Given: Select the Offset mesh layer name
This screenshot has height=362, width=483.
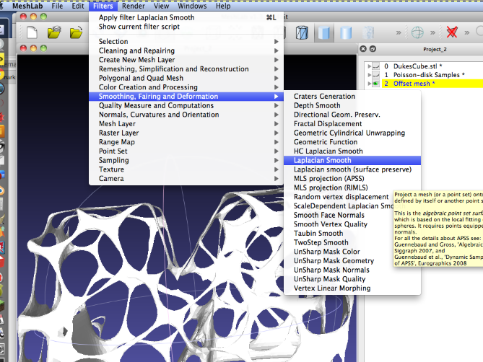Looking at the screenshot, I should [x=414, y=84].
